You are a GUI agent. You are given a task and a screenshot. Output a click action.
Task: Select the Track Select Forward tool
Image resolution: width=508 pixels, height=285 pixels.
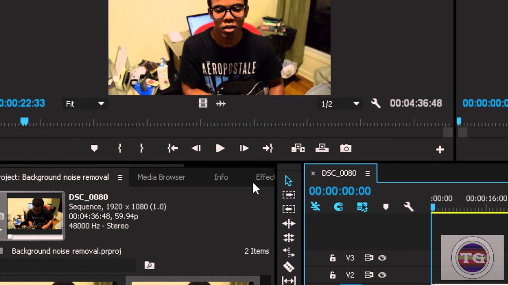(289, 195)
